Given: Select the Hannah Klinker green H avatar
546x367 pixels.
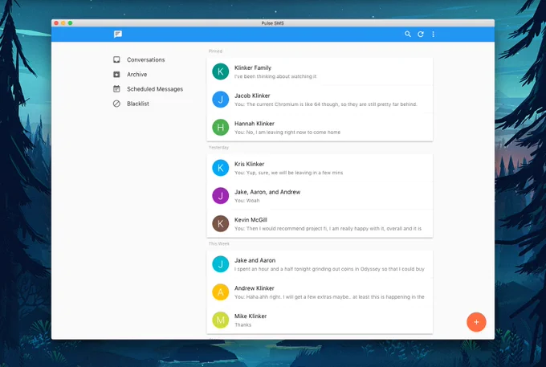Looking at the screenshot, I should point(221,128).
